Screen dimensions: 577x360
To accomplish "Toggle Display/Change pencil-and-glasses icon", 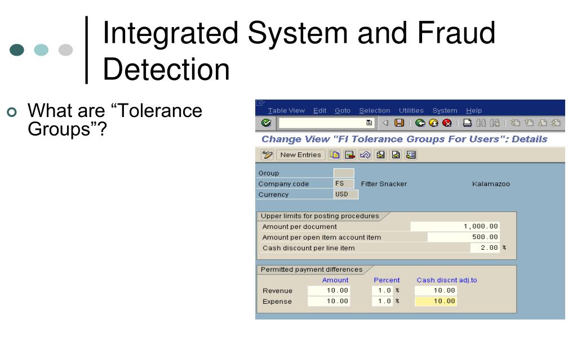I will [267, 155].
